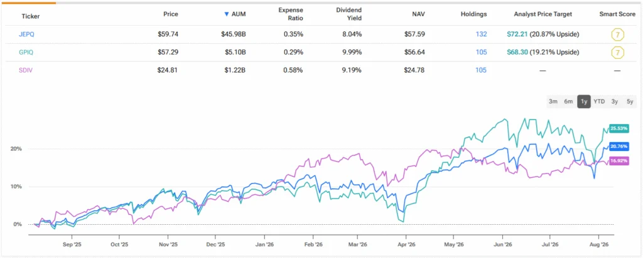Select the 5y chart range
This screenshot has height=258, width=643.
point(629,101)
